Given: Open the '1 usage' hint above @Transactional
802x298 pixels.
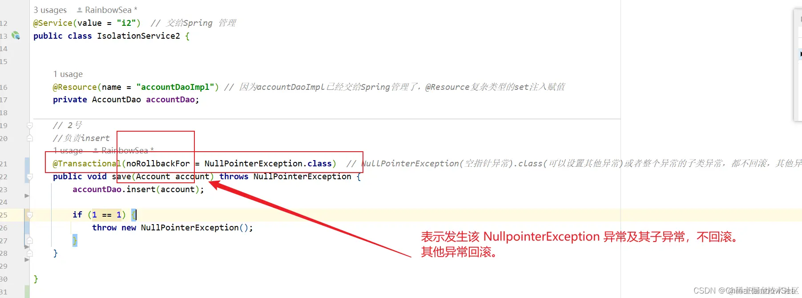Looking at the screenshot, I should point(68,150).
